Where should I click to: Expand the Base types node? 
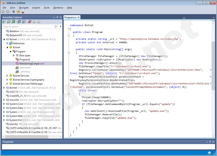14,55
